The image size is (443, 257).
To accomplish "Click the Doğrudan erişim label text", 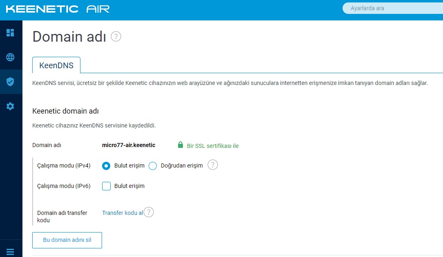I will coord(182,165).
